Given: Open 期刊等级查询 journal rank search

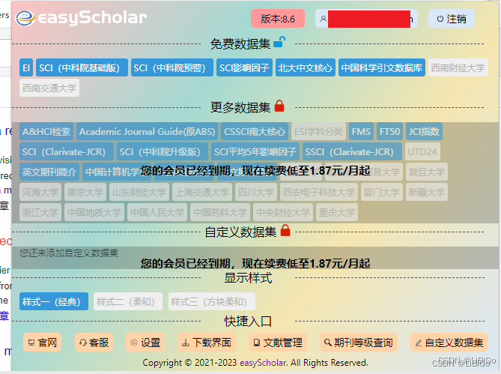Looking at the screenshot, I should pyautogui.click(x=359, y=343).
